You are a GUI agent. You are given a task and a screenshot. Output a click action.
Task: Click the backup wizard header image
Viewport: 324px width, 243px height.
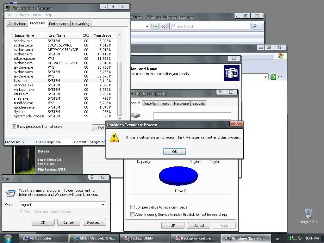coord(232,73)
